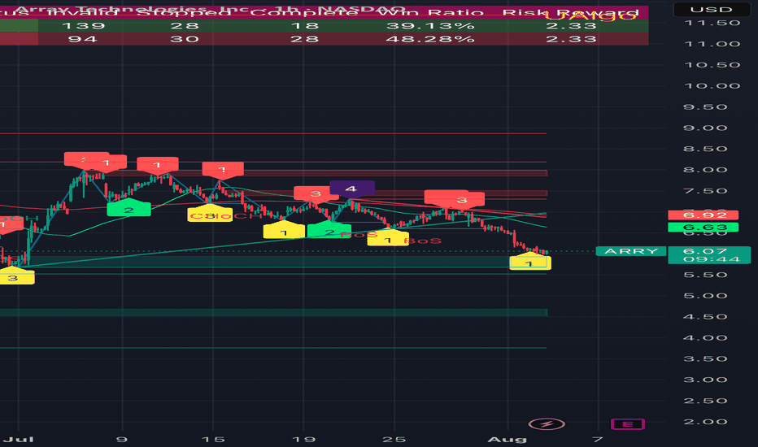Click the 25 date label on time axis

394,439
